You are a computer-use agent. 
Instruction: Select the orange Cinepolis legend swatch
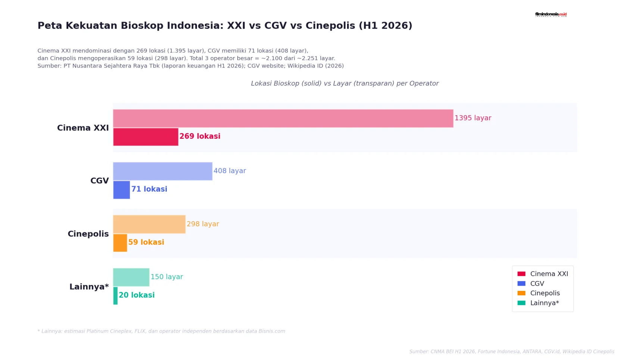521,293
